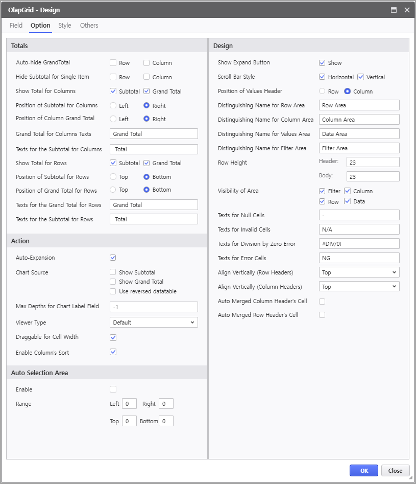The image size is (416, 484).
Task: Select Bottom for Grand Total for Rows position
Action: (x=146, y=190)
